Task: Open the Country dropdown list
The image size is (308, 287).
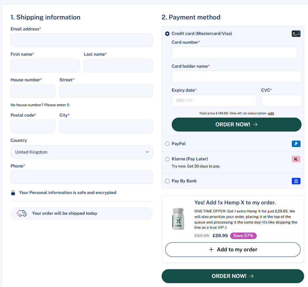Action: coord(81,152)
